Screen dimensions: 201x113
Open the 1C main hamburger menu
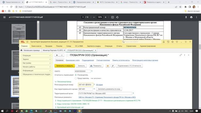[27, 42]
